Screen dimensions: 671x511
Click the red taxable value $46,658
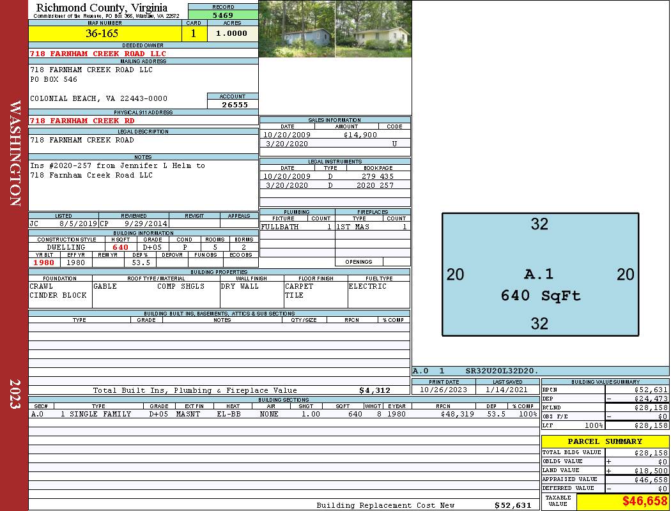click(644, 501)
